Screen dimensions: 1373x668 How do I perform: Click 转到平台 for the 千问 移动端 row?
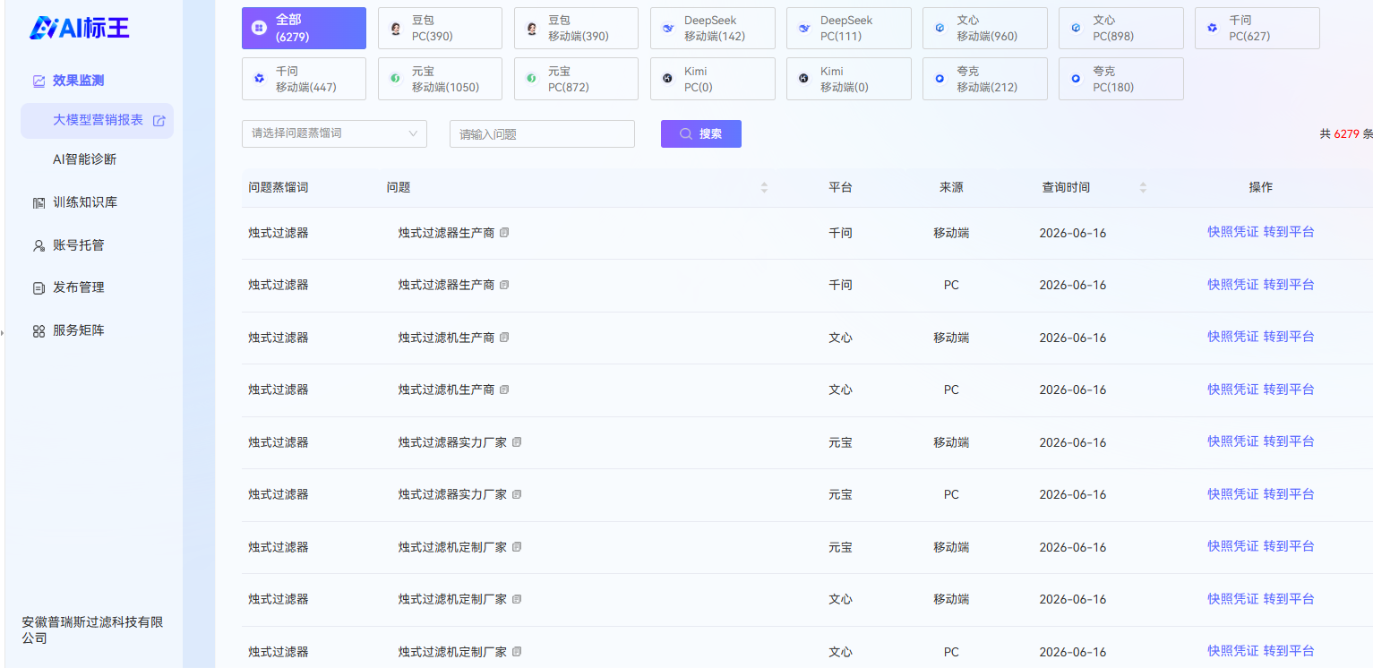pyautogui.click(x=1289, y=232)
